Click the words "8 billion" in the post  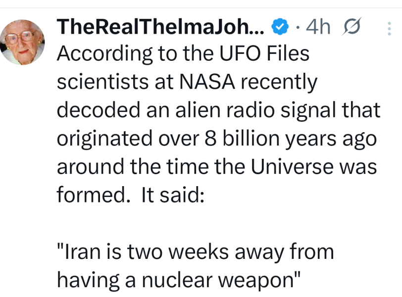(242, 139)
